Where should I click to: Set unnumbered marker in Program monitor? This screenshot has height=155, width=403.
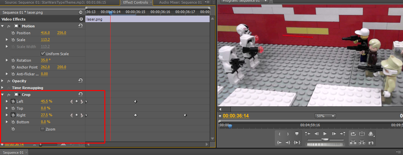point(297,133)
